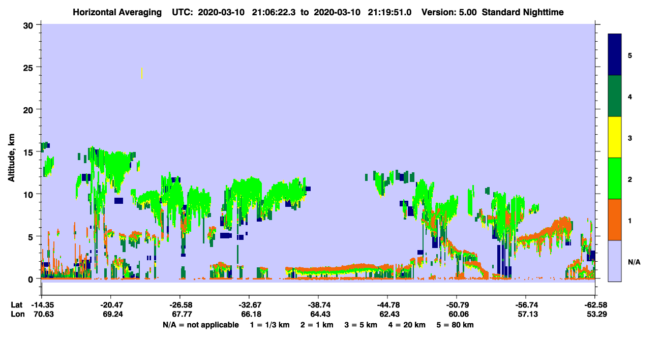661x339 pixels.
Task: Click the start time '21:06:22.3'
Action: (x=275, y=12)
